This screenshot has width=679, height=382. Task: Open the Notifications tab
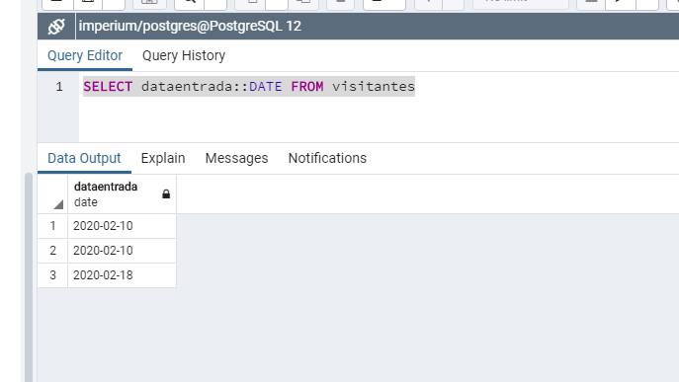click(x=327, y=158)
